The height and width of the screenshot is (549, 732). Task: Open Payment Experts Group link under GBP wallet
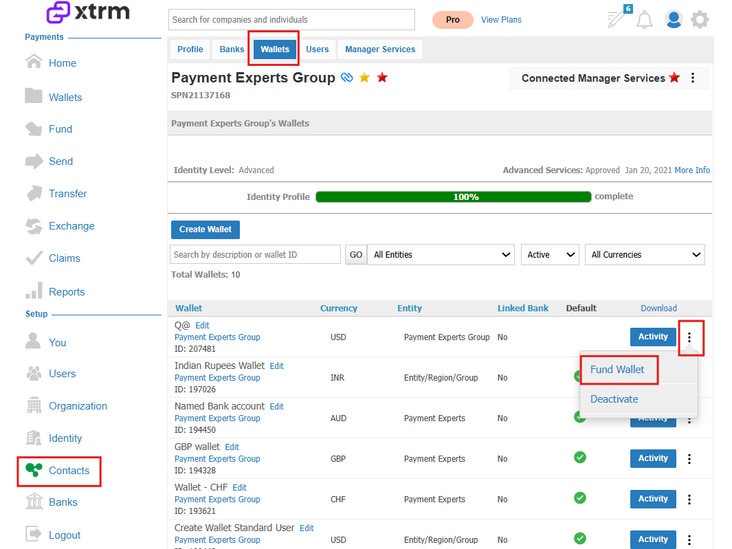[x=217, y=459]
